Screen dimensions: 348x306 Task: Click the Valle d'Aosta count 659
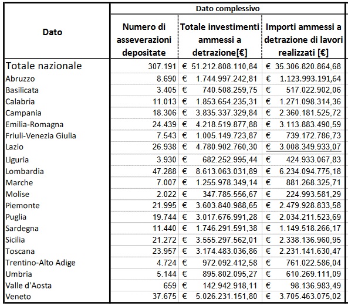(170, 285)
